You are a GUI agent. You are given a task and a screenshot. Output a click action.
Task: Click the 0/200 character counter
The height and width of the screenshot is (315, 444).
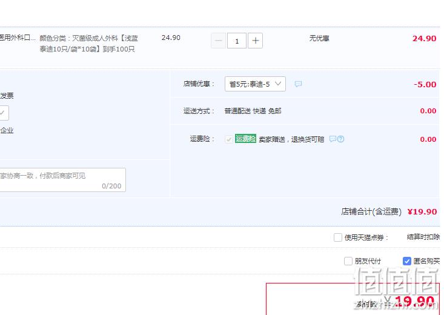point(111,186)
